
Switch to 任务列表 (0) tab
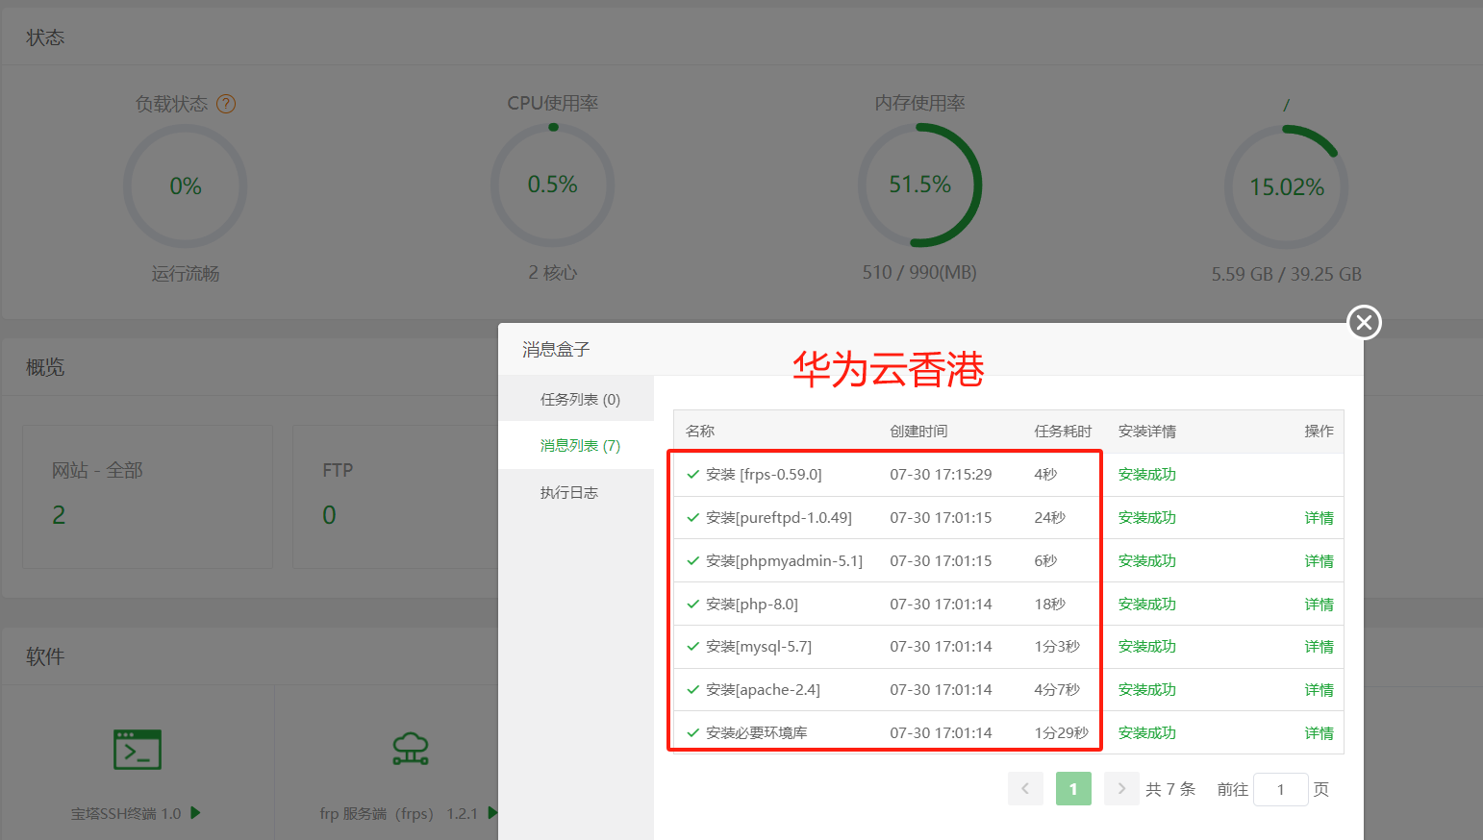pos(580,399)
